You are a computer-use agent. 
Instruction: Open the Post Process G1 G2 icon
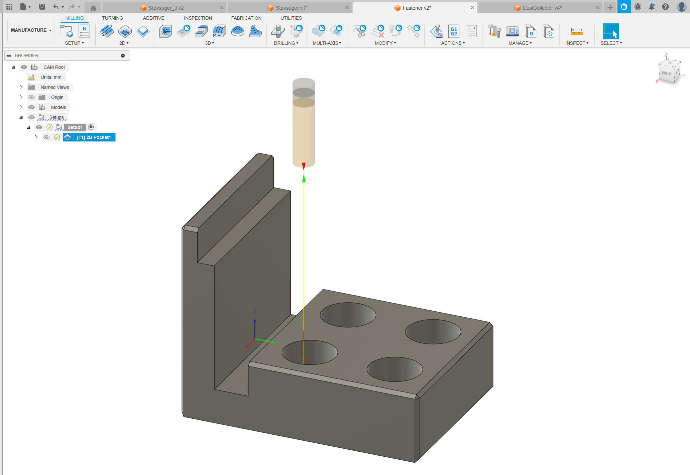(454, 31)
